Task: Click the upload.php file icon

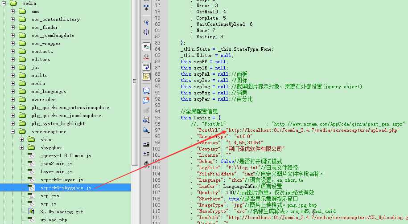Action: 31,220
